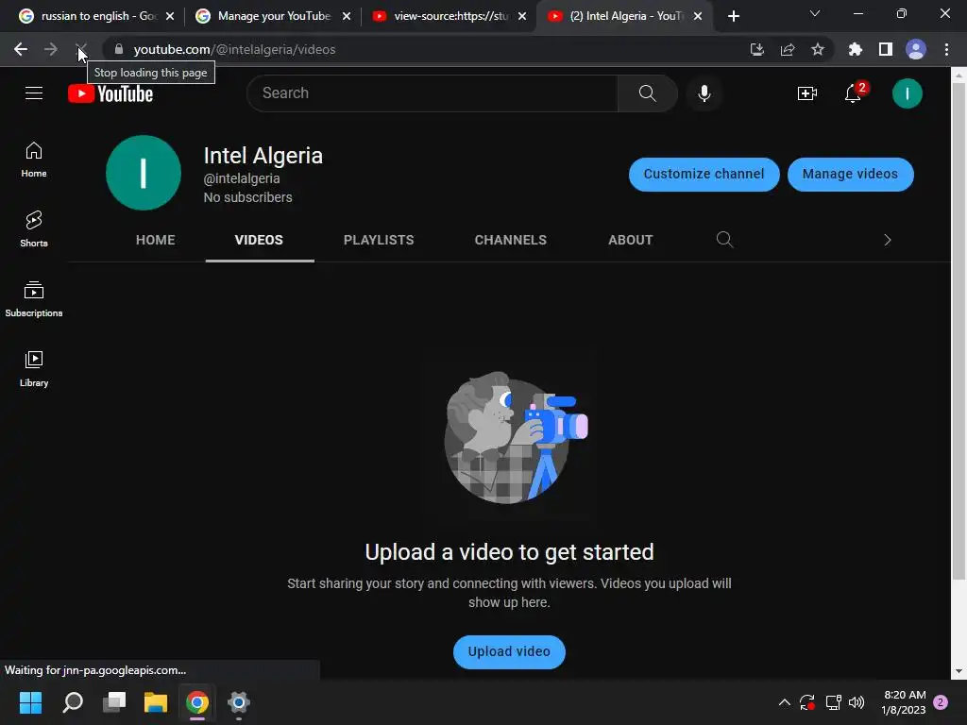Click the install app icon in address bar
The width and height of the screenshot is (967, 725).
756,49
